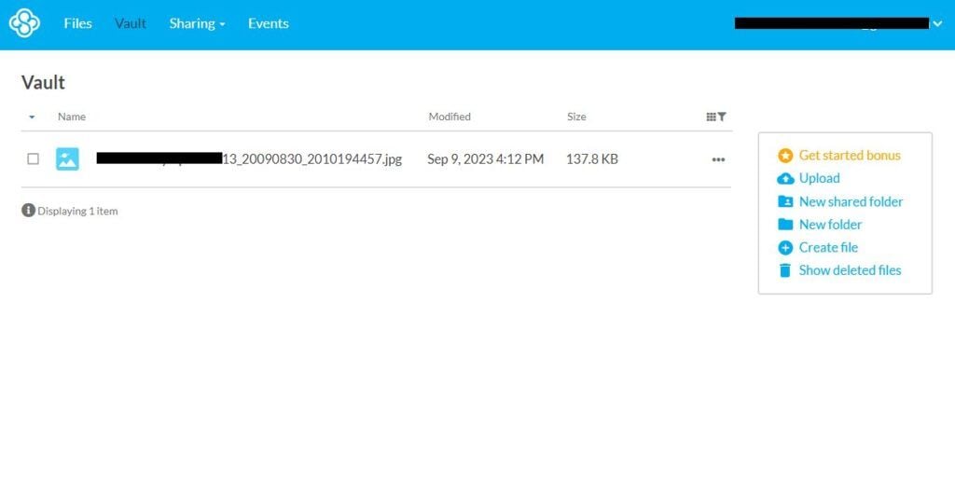Tick the checkbox for the jpg file
Screen dimensions: 955x495
33,158
